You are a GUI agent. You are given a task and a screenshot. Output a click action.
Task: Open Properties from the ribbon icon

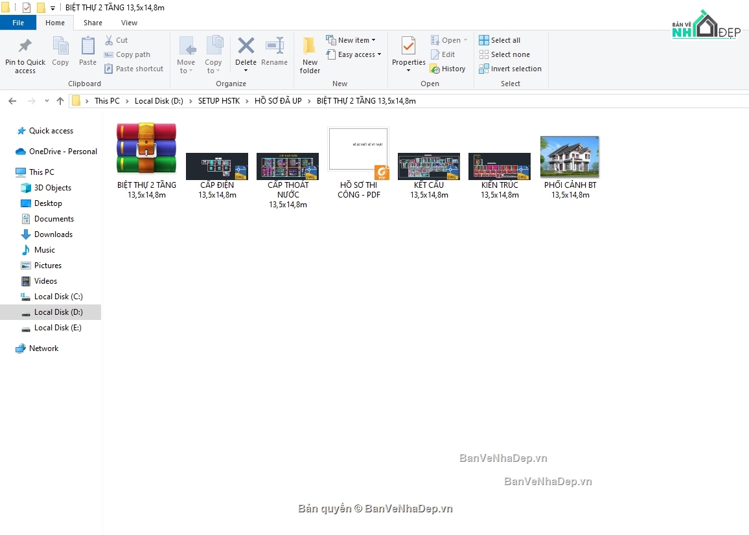(x=408, y=52)
